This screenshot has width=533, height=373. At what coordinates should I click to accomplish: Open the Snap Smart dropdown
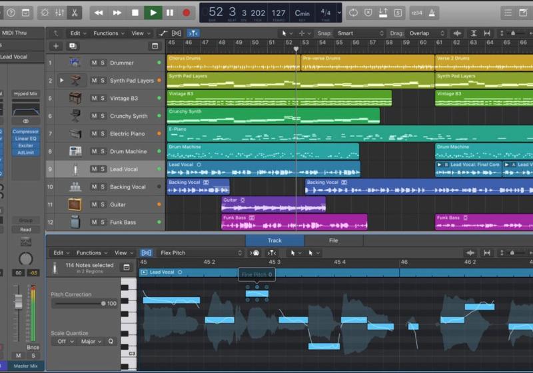[x=360, y=33]
